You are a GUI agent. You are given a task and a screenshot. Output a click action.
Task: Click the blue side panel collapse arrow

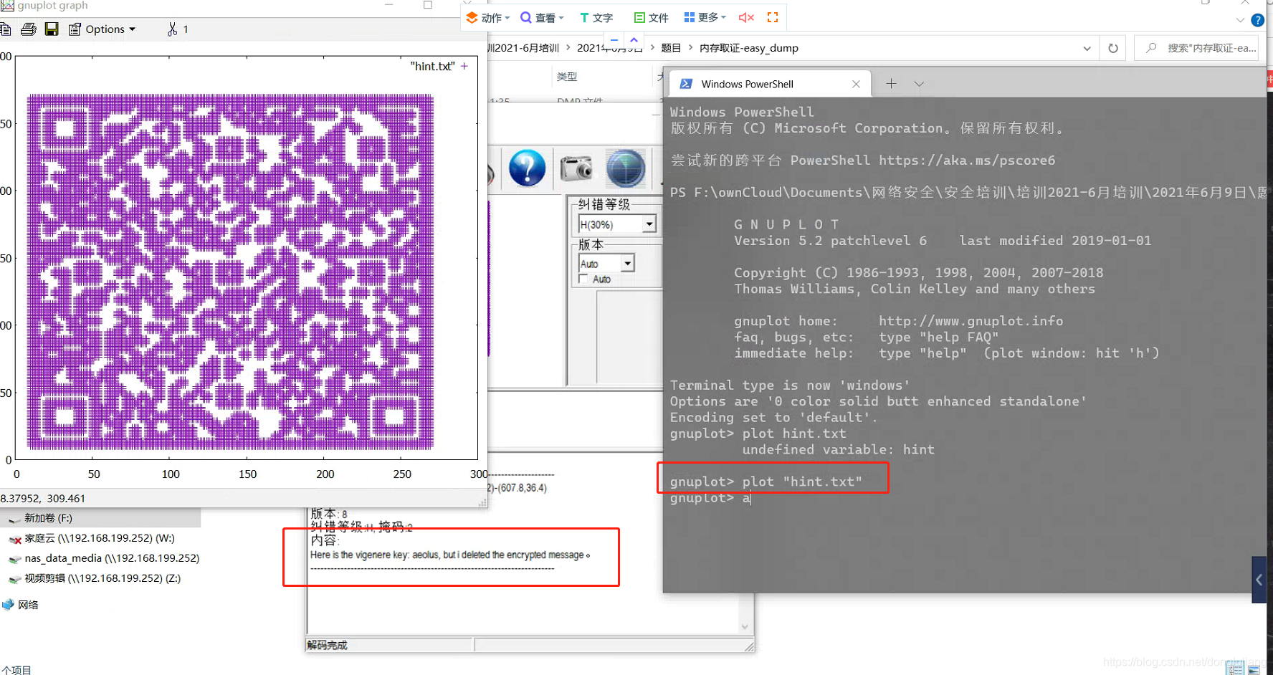click(1259, 579)
